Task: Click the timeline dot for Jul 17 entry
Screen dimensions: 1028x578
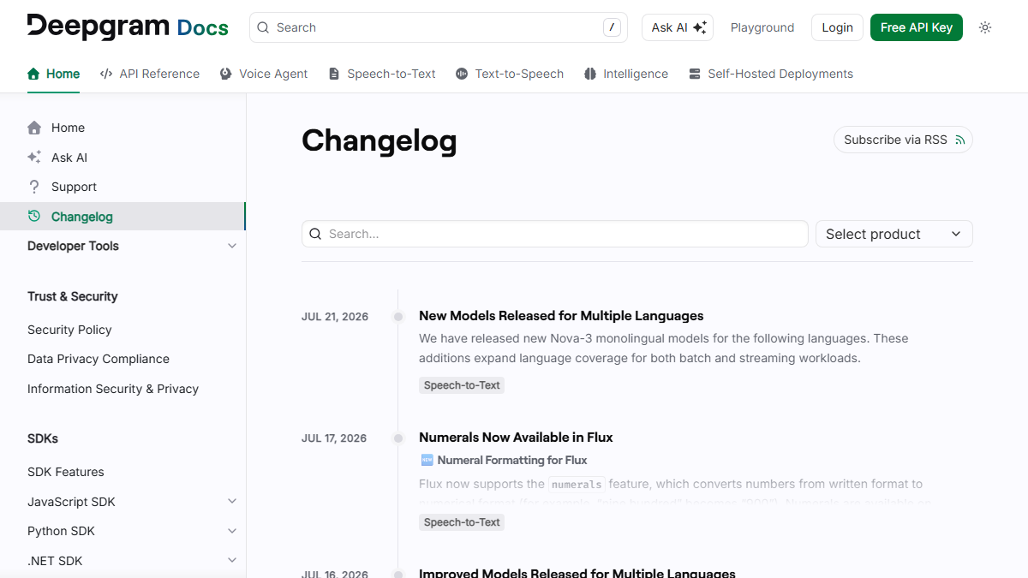Action: [x=398, y=438]
